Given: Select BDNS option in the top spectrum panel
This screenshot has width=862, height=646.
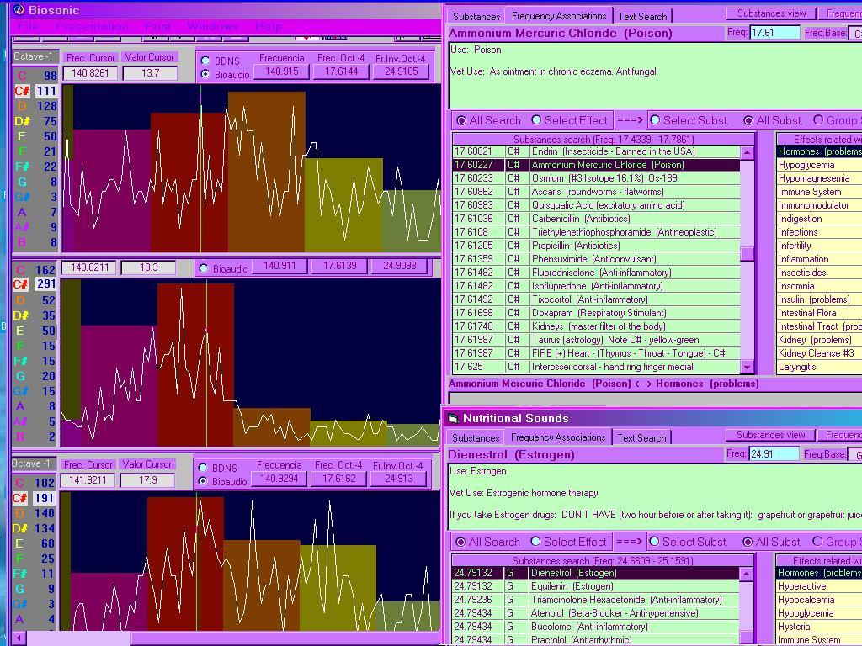Looking at the screenshot, I should point(205,61).
